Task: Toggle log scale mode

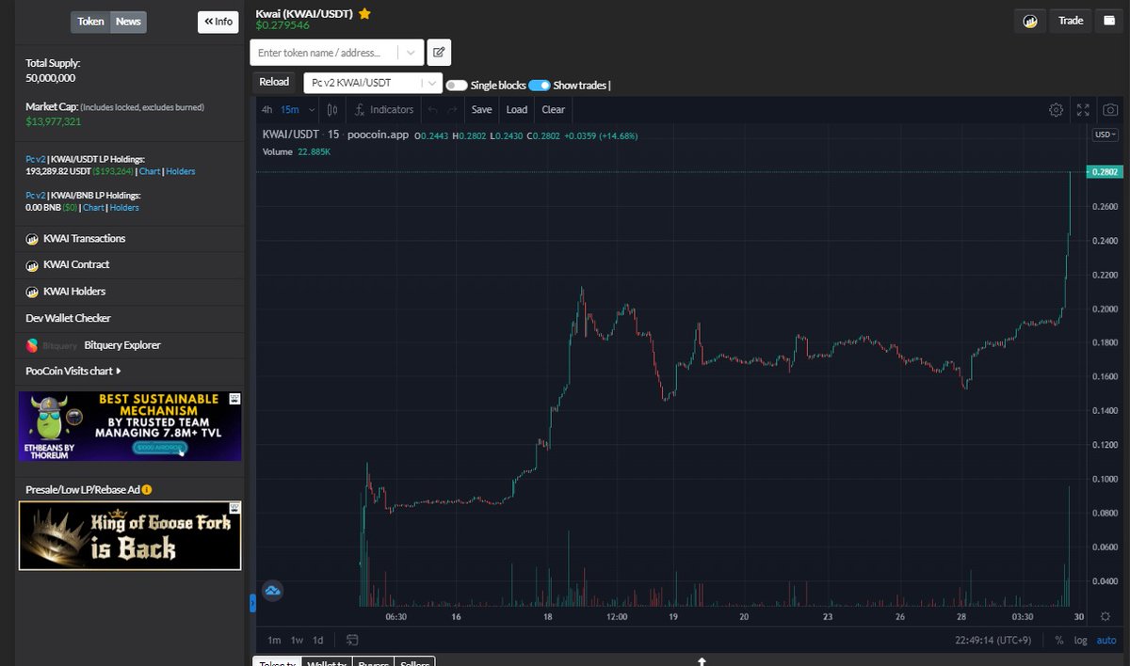Action: (1080, 640)
